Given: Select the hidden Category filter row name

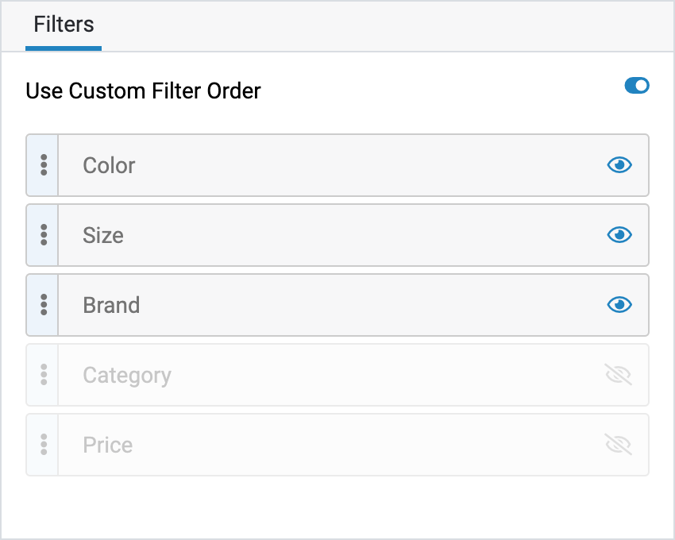Looking at the screenshot, I should (127, 375).
